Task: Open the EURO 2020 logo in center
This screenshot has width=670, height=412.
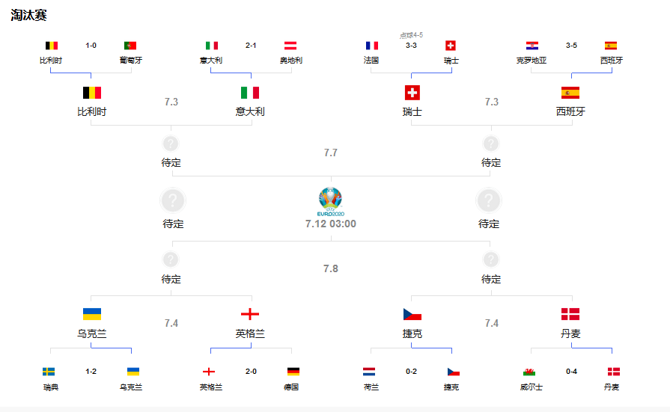Action: click(x=330, y=201)
